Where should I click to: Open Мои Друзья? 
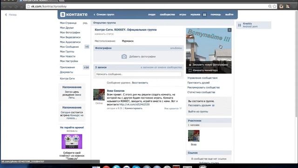coord(67,28)
